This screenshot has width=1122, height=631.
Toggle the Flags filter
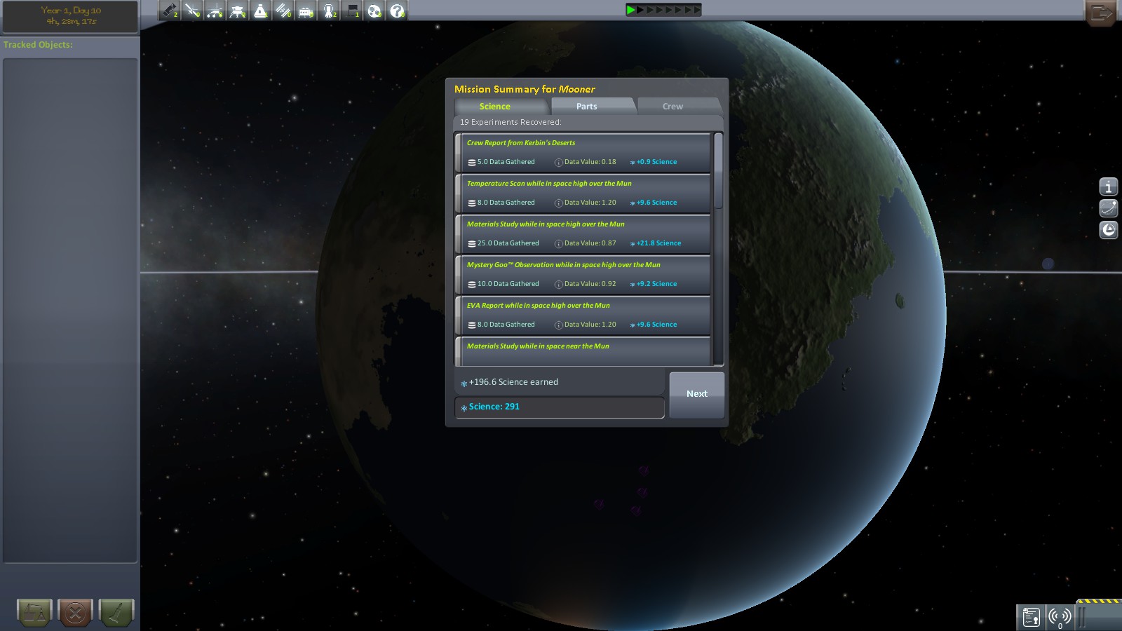(x=352, y=11)
